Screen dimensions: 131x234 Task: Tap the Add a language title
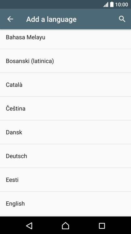(51, 19)
